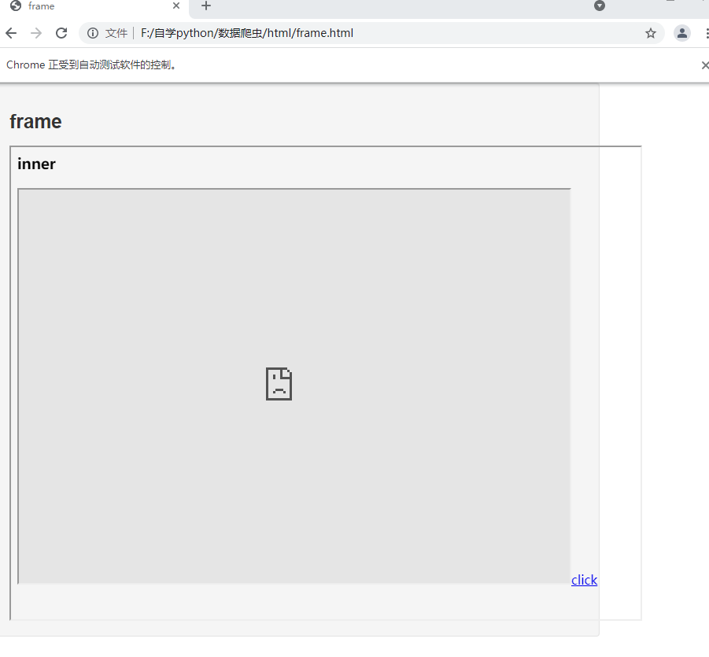Follow the 'click' hyperlink

[x=584, y=580]
